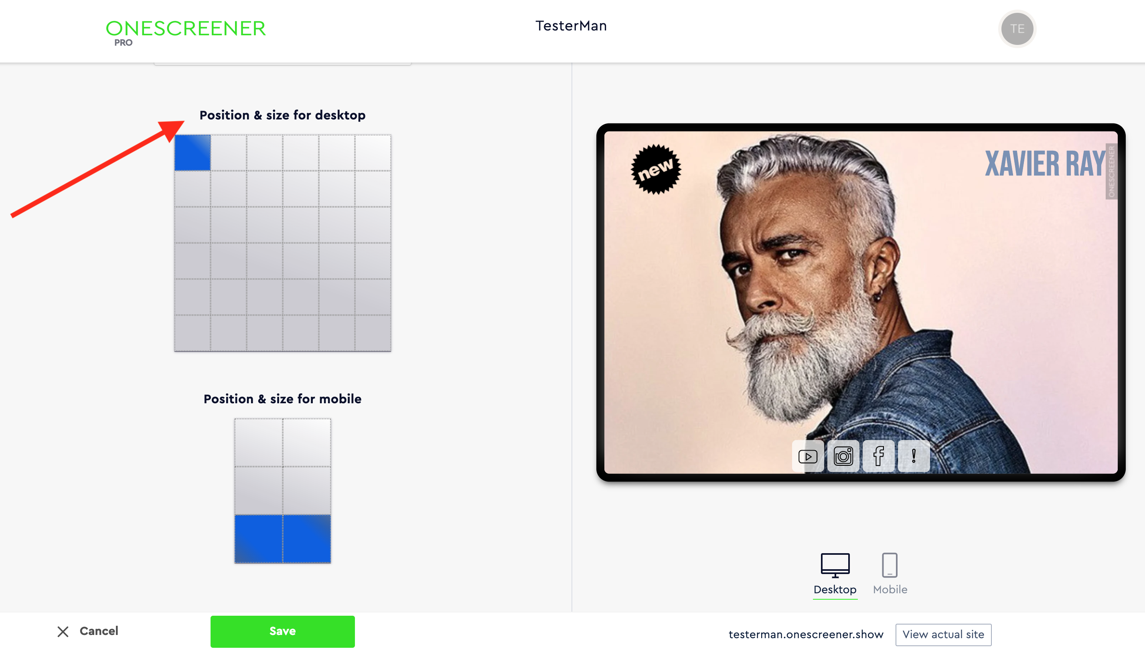Click the testerman.onescreener.show link

pos(806,634)
